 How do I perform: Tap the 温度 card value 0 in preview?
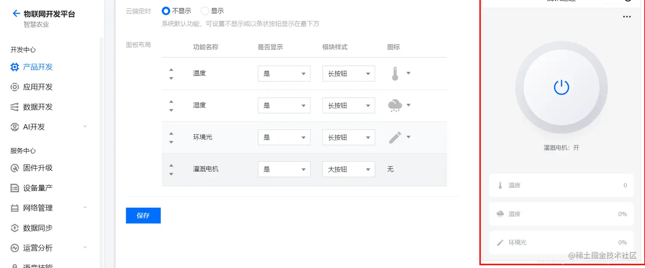coord(625,185)
